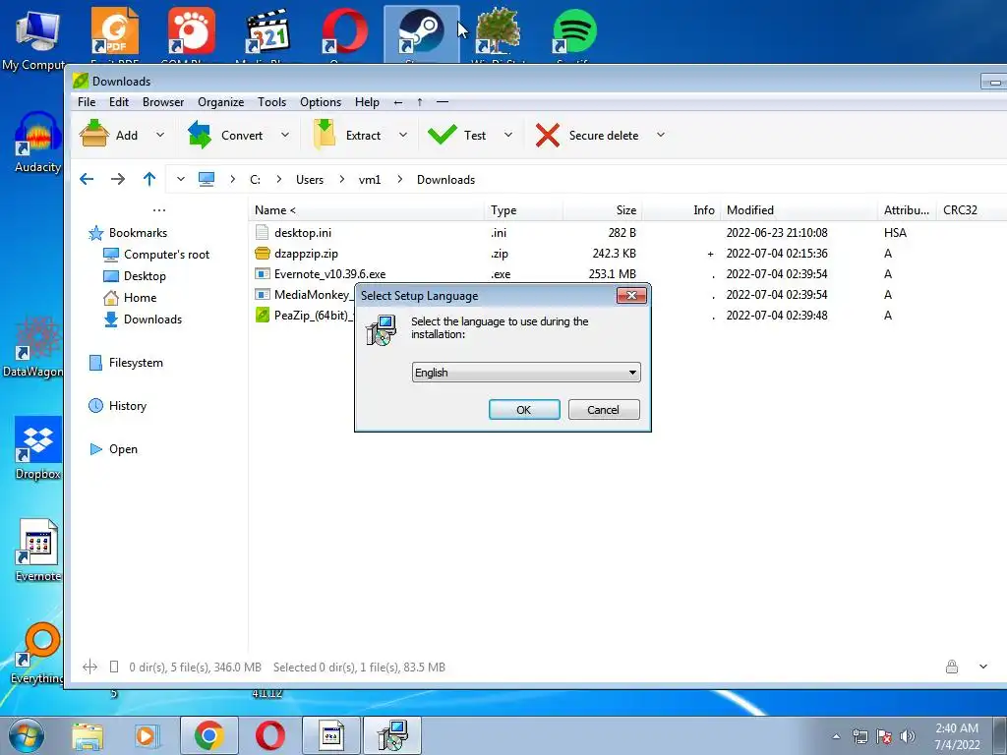Click the sidebar three-dots options button
This screenshot has height=755, width=1007.
click(159, 210)
